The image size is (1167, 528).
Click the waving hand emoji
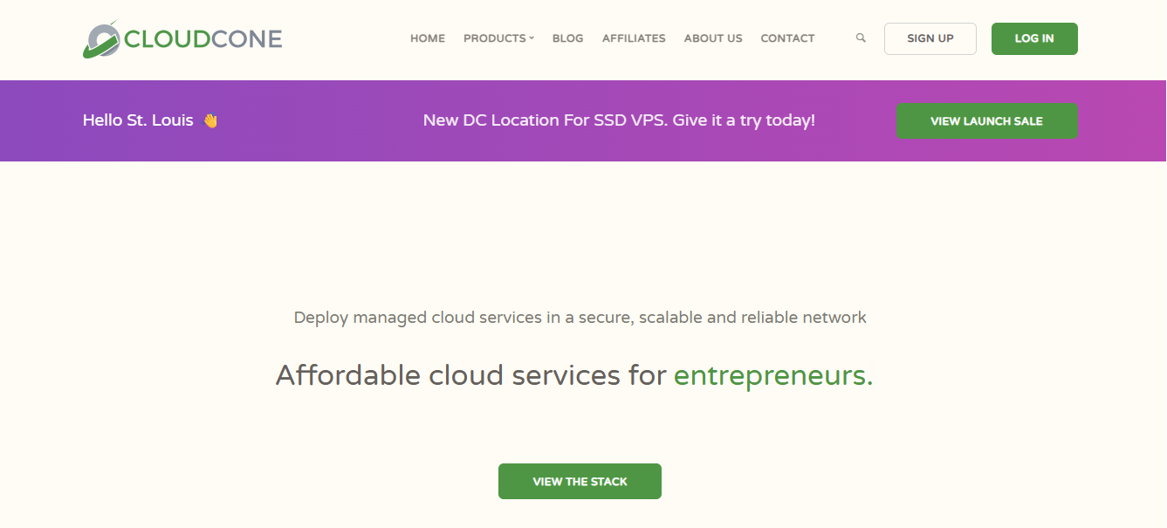(x=210, y=120)
